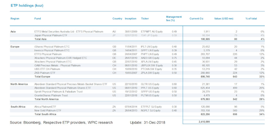Select Japan Physical Platinum ETF row
Viewport: 276px width, 128px height.
click(x=137, y=36)
